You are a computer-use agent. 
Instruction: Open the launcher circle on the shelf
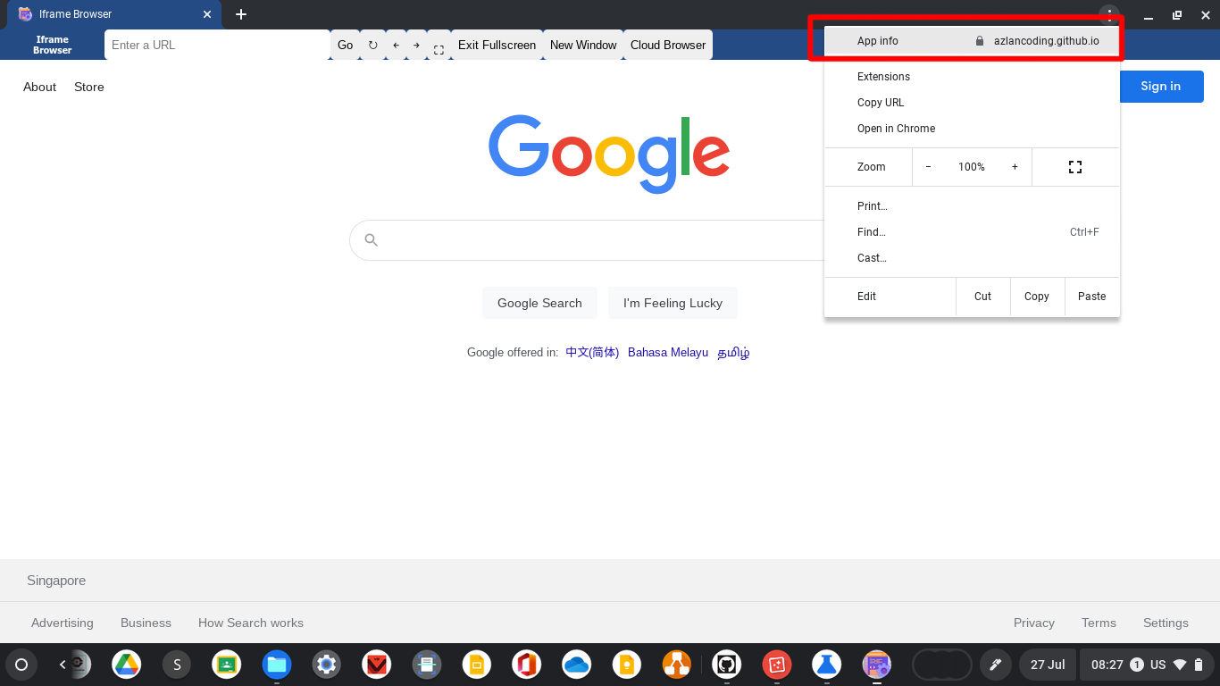coord(21,665)
